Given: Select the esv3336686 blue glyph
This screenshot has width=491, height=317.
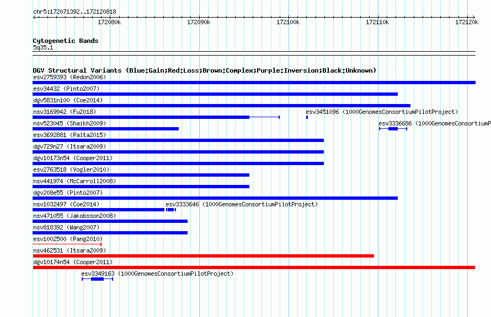Looking at the screenshot, I should tap(393, 129).
